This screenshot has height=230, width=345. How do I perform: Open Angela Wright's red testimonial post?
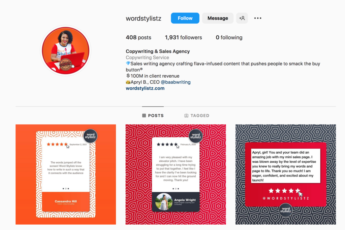(176, 175)
